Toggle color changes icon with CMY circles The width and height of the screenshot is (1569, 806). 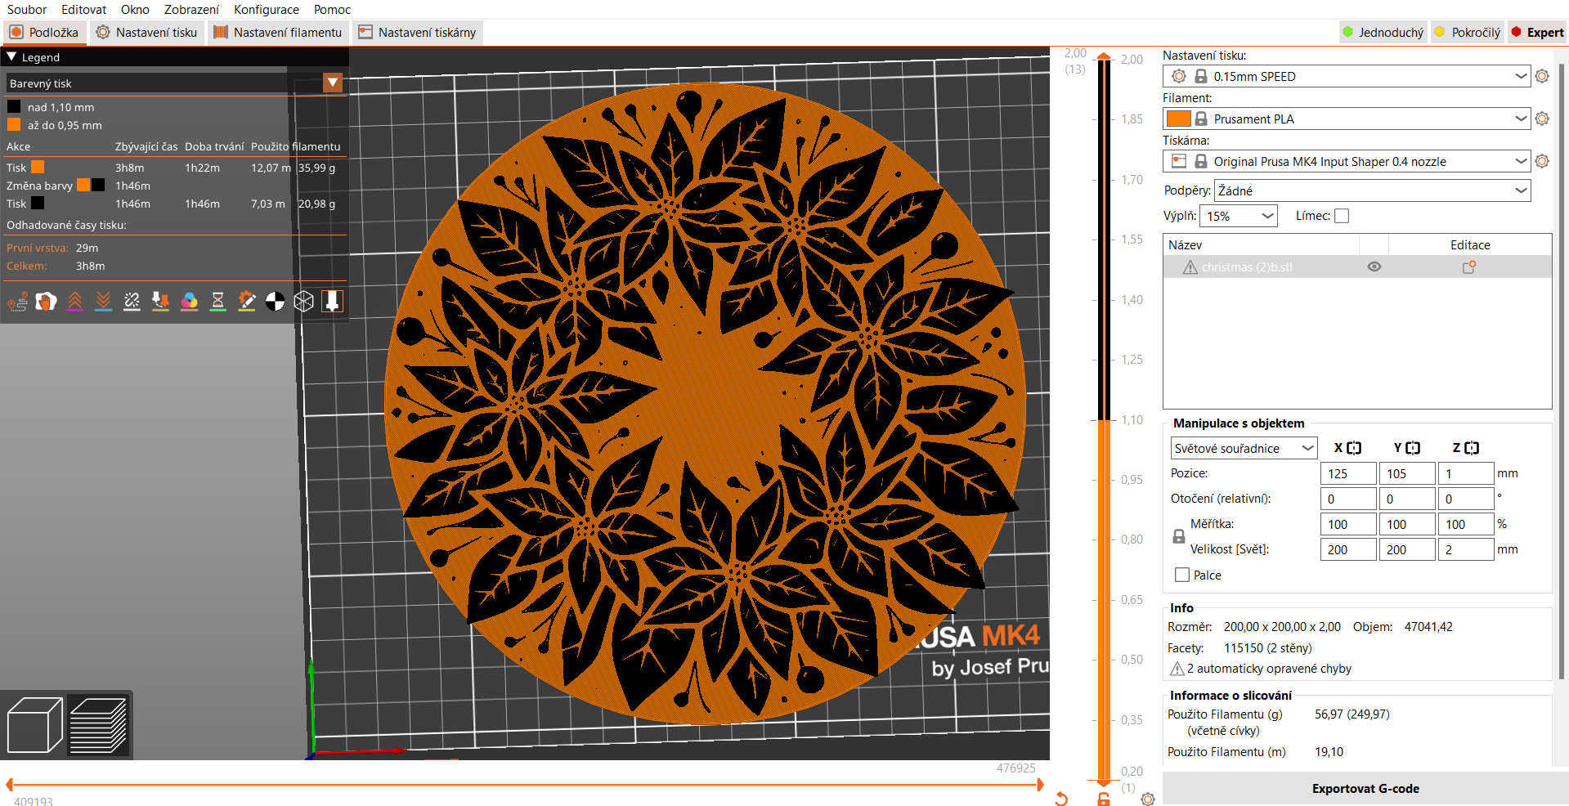(190, 302)
